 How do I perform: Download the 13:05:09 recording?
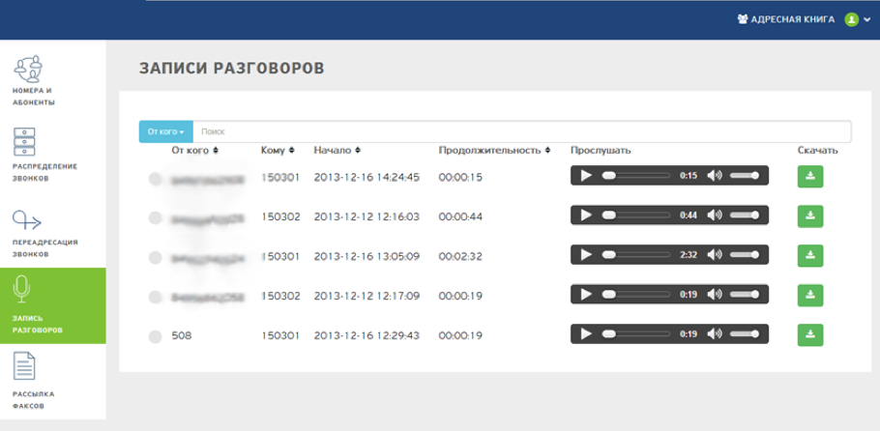(x=809, y=256)
